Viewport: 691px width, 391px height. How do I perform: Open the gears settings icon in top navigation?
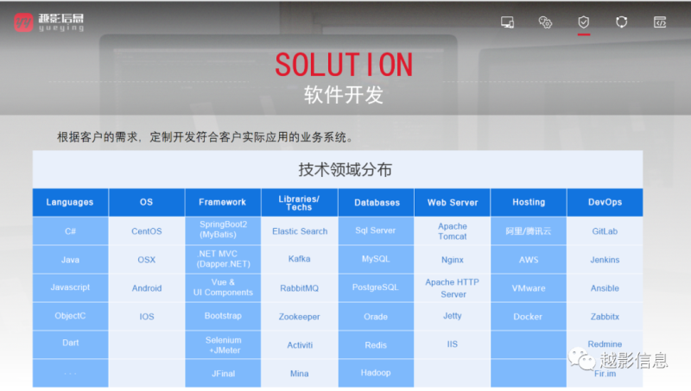545,22
